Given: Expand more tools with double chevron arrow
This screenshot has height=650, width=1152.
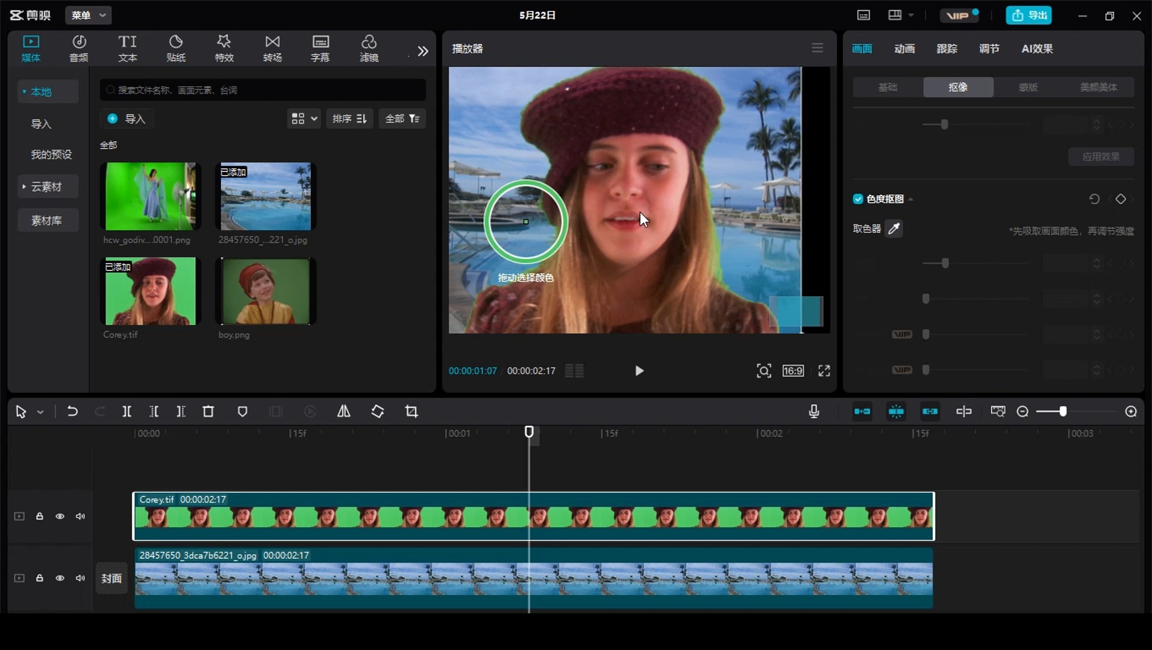Looking at the screenshot, I should (423, 51).
